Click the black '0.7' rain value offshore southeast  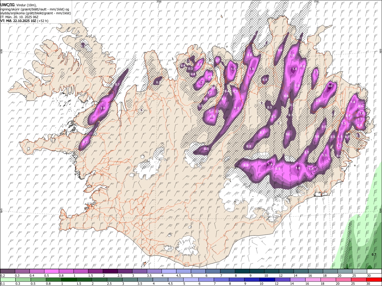click(x=374, y=254)
